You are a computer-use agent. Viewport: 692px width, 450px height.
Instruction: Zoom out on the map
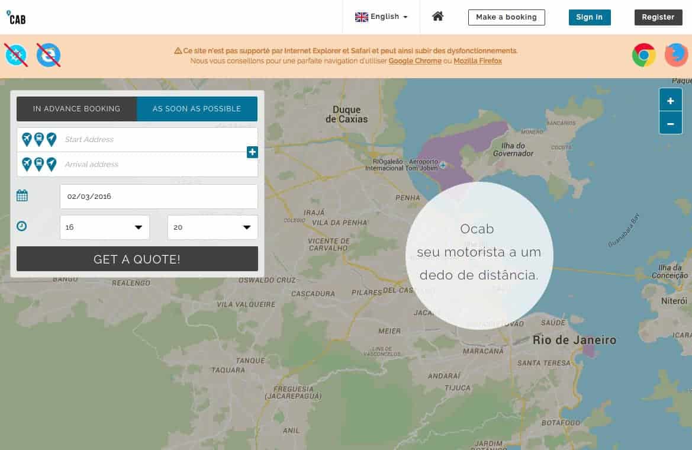coord(670,124)
